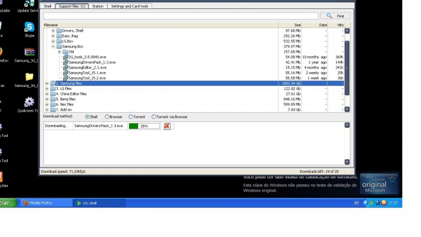This screenshot has width=421, height=237.
Task: Click the SamsungTool_15.2.exe file icon
Action: pos(65,78)
